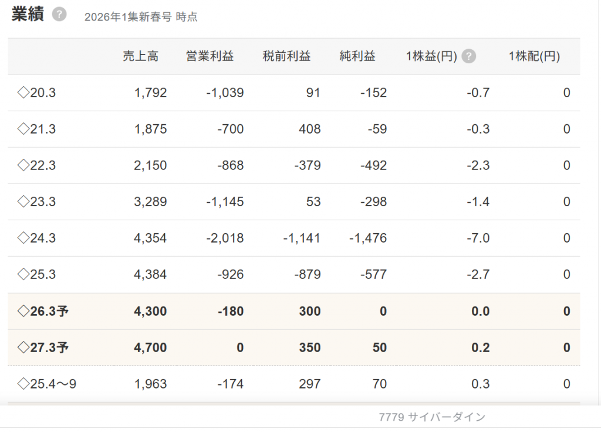Screen dimensions: 601x433
Task: Select the -2,018 operating profit cell
Action: [x=225, y=238]
